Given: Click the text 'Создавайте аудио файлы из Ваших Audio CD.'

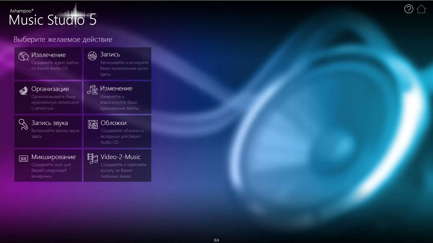Looking at the screenshot, I should pos(55,65).
